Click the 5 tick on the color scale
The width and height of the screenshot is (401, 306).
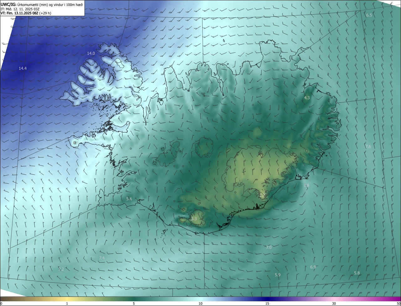[x=134, y=303]
